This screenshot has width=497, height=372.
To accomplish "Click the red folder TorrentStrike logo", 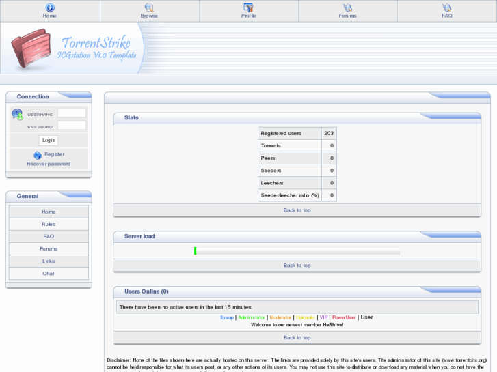I will coord(31,48).
